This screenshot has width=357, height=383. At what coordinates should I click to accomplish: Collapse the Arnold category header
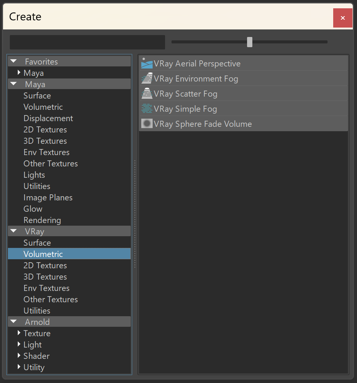click(x=14, y=321)
